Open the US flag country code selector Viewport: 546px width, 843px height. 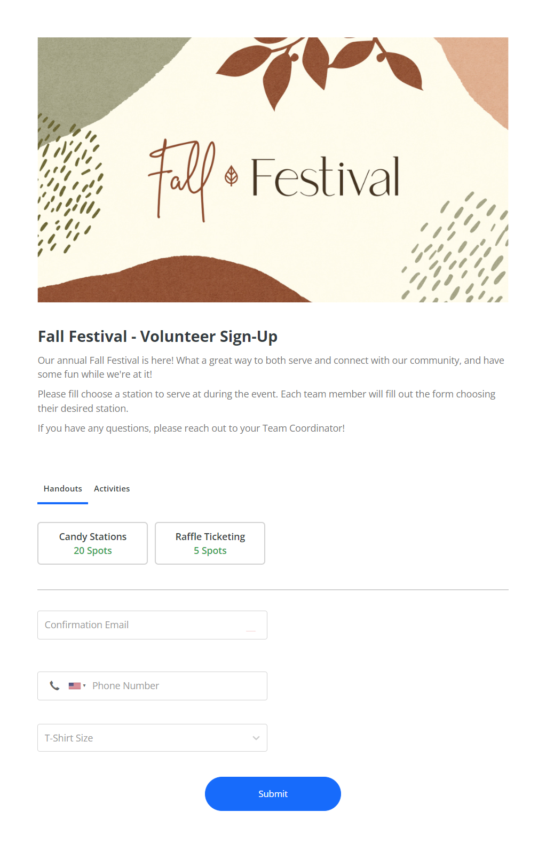(77, 685)
